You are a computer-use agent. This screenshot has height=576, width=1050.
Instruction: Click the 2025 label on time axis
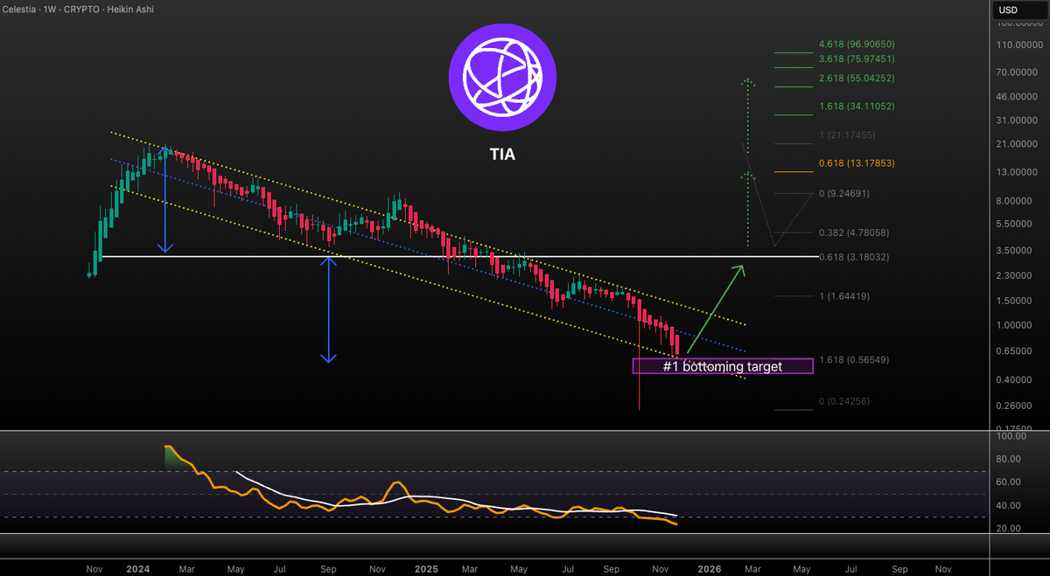425,567
